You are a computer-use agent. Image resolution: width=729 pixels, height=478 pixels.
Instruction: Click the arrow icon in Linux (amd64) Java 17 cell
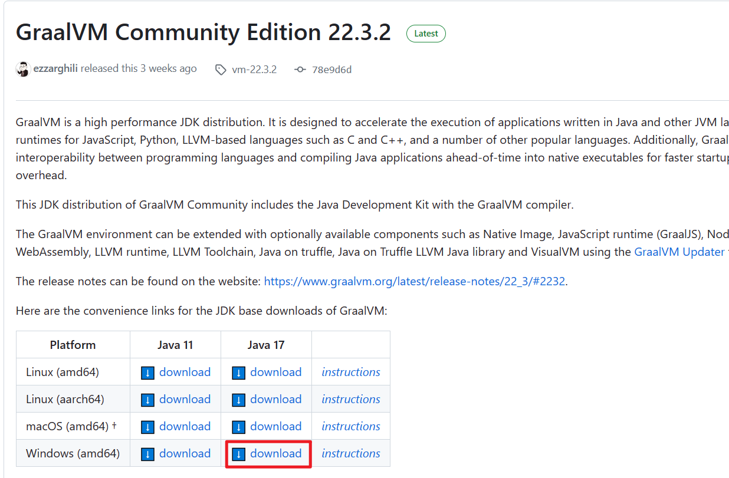238,373
